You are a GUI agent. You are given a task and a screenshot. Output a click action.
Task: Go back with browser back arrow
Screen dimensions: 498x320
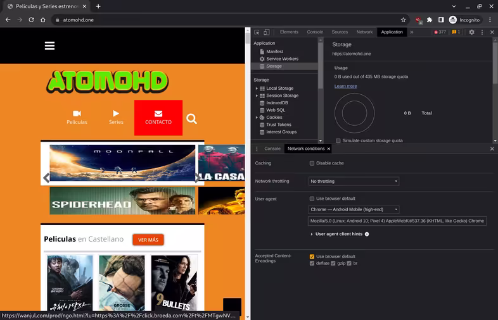click(x=8, y=20)
